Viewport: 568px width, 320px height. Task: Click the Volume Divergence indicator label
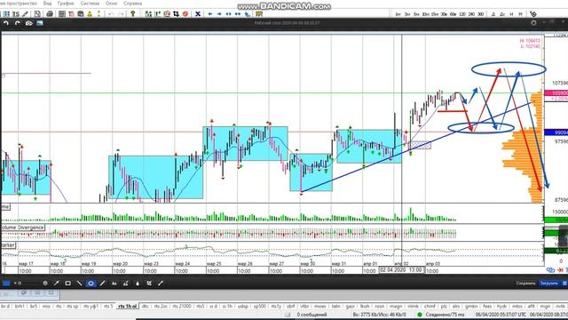[x=22, y=228]
